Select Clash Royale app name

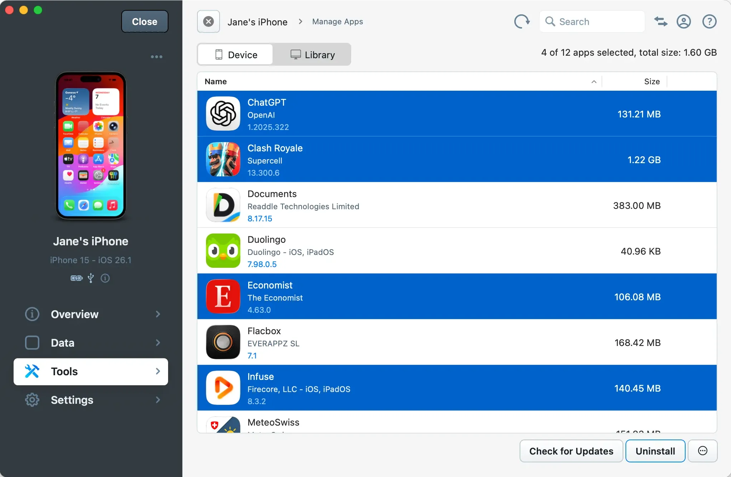click(x=275, y=148)
